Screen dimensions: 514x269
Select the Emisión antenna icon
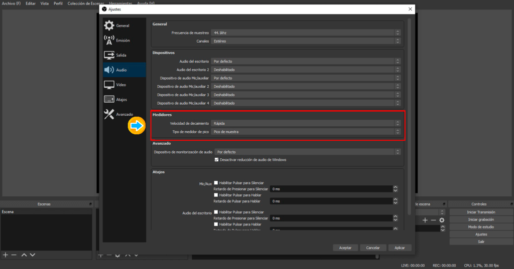click(109, 41)
